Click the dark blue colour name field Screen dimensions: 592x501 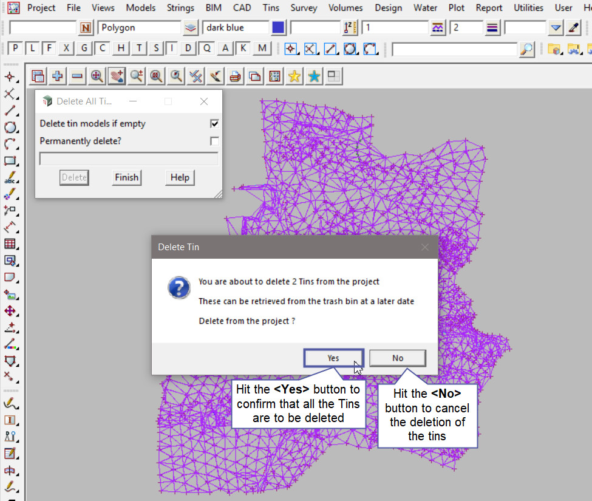point(236,27)
